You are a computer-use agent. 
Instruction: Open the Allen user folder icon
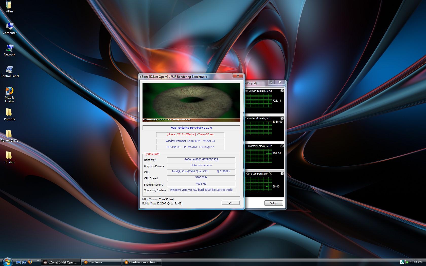coord(9,7)
